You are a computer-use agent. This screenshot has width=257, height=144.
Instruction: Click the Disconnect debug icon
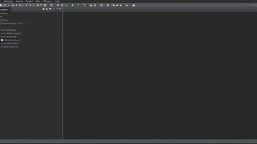pos(23,5)
